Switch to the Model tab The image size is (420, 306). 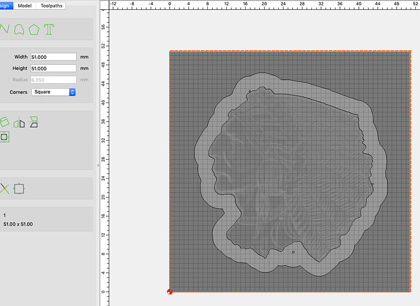pyautogui.click(x=25, y=6)
